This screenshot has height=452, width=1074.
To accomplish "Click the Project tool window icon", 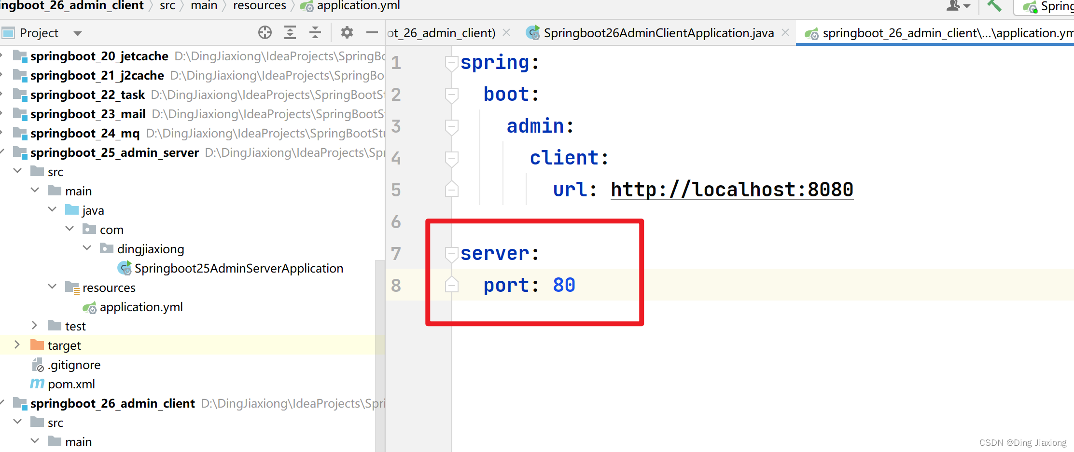I will [8, 33].
